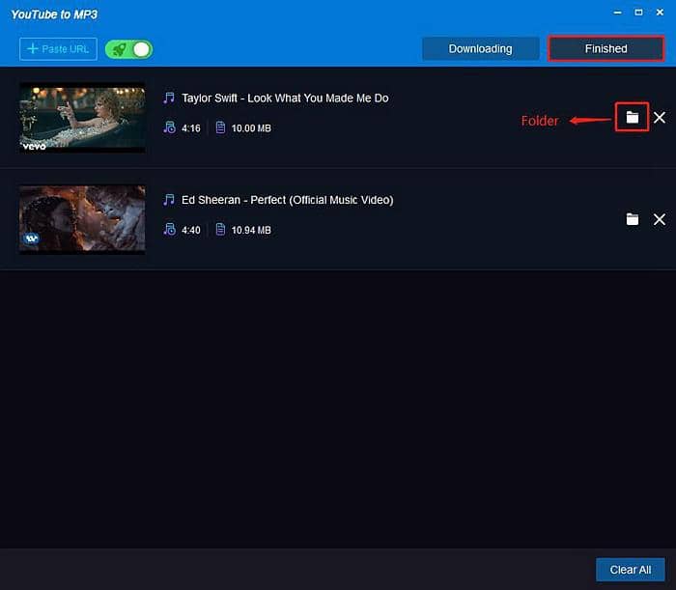Open the Finished tab

click(x=606, y=48)
